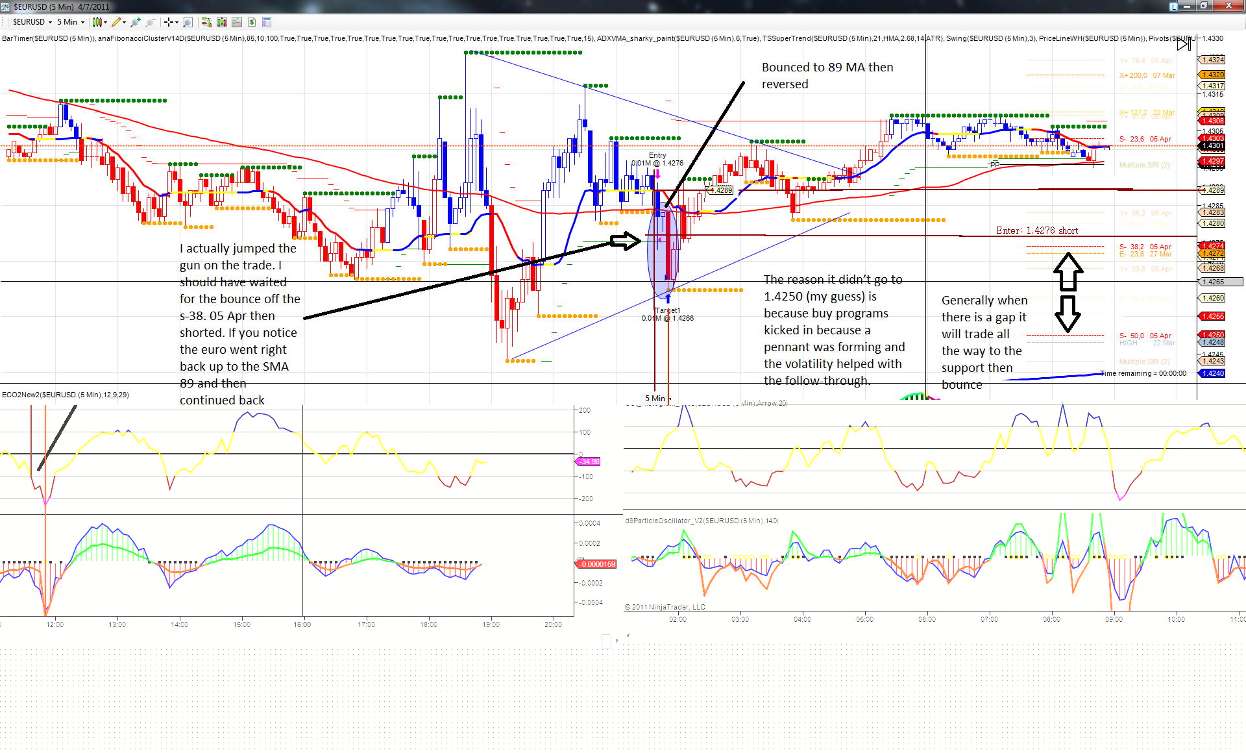Open the $EURUSD instrument dropdown

(32, 22)
